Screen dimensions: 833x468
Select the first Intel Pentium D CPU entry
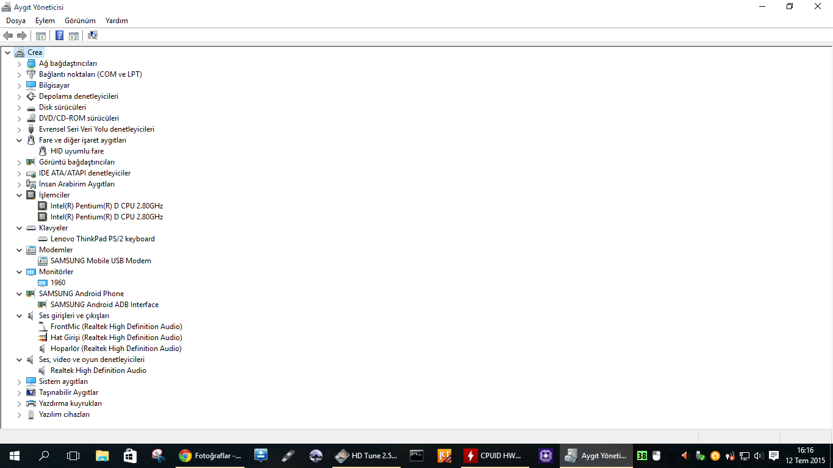[x=107, y=206]
